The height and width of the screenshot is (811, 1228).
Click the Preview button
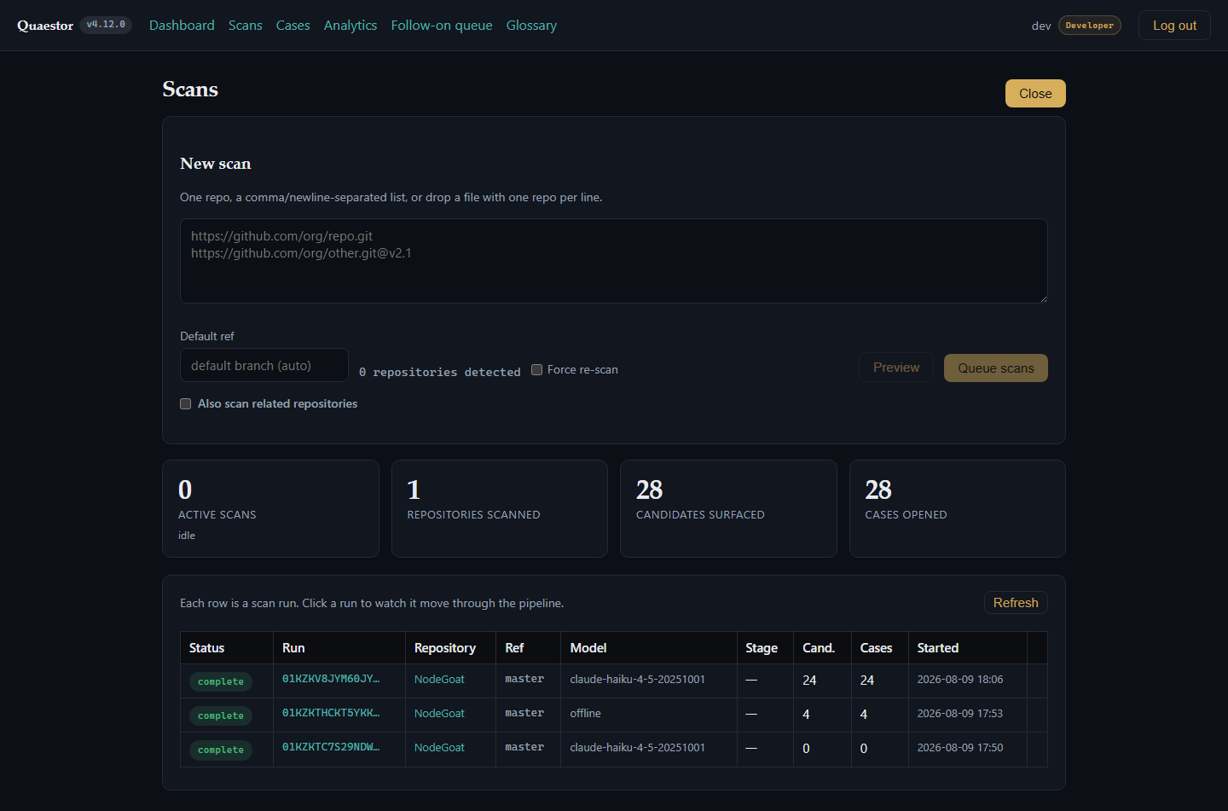896,368
